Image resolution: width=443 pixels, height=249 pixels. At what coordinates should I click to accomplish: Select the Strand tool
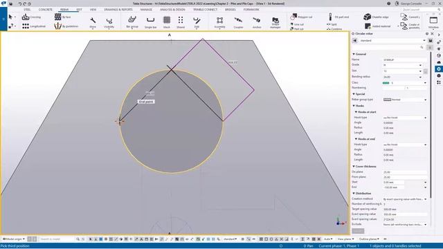click(x=181, y=22)
